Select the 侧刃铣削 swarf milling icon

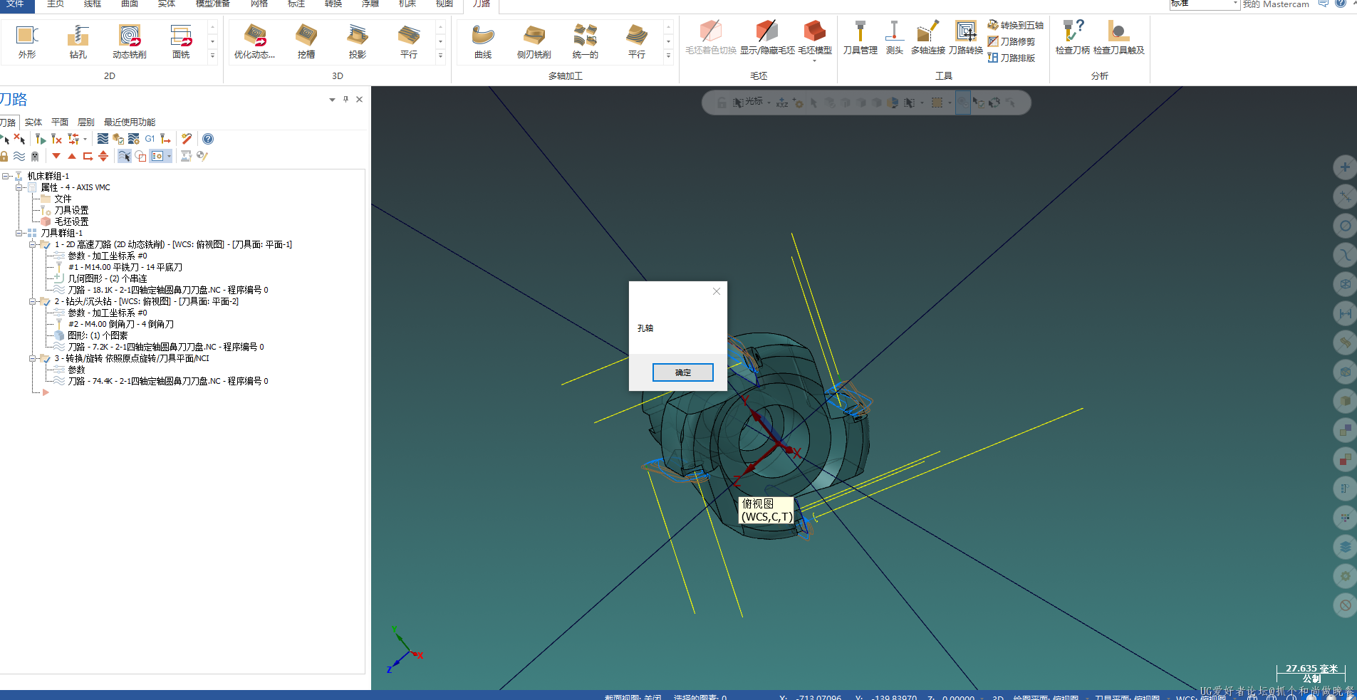pos(534,42)
